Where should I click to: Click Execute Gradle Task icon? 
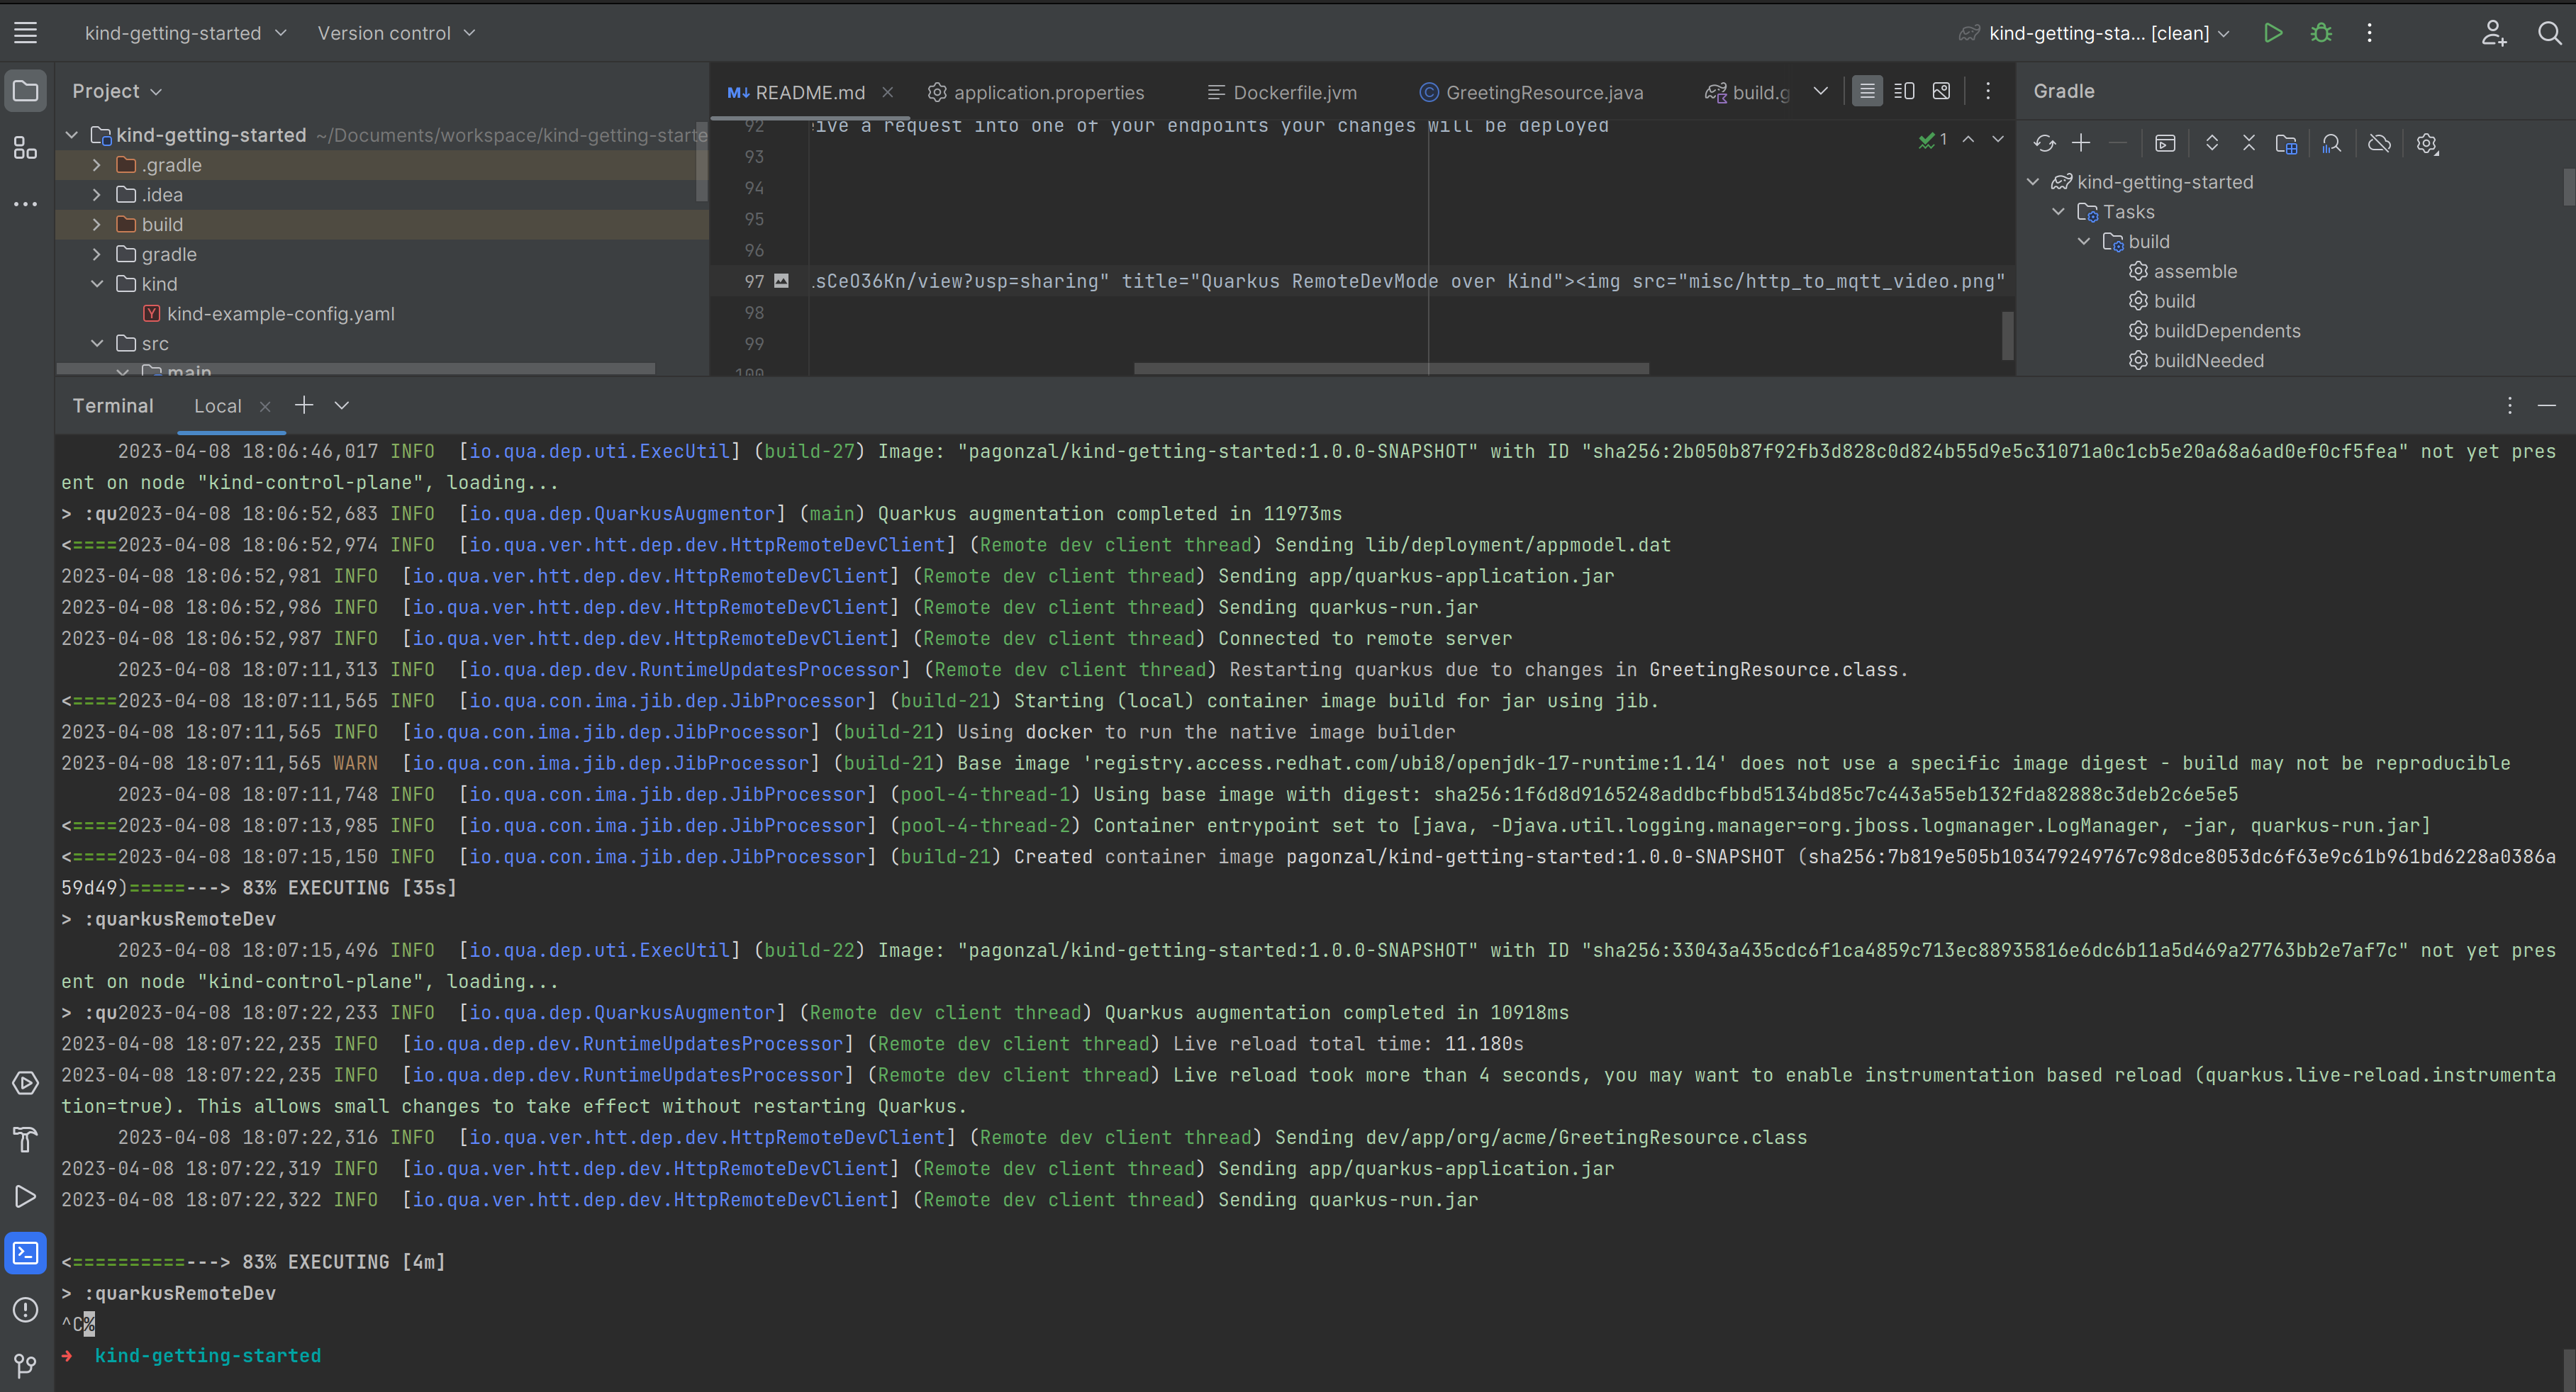click(x=2165, y=144)
